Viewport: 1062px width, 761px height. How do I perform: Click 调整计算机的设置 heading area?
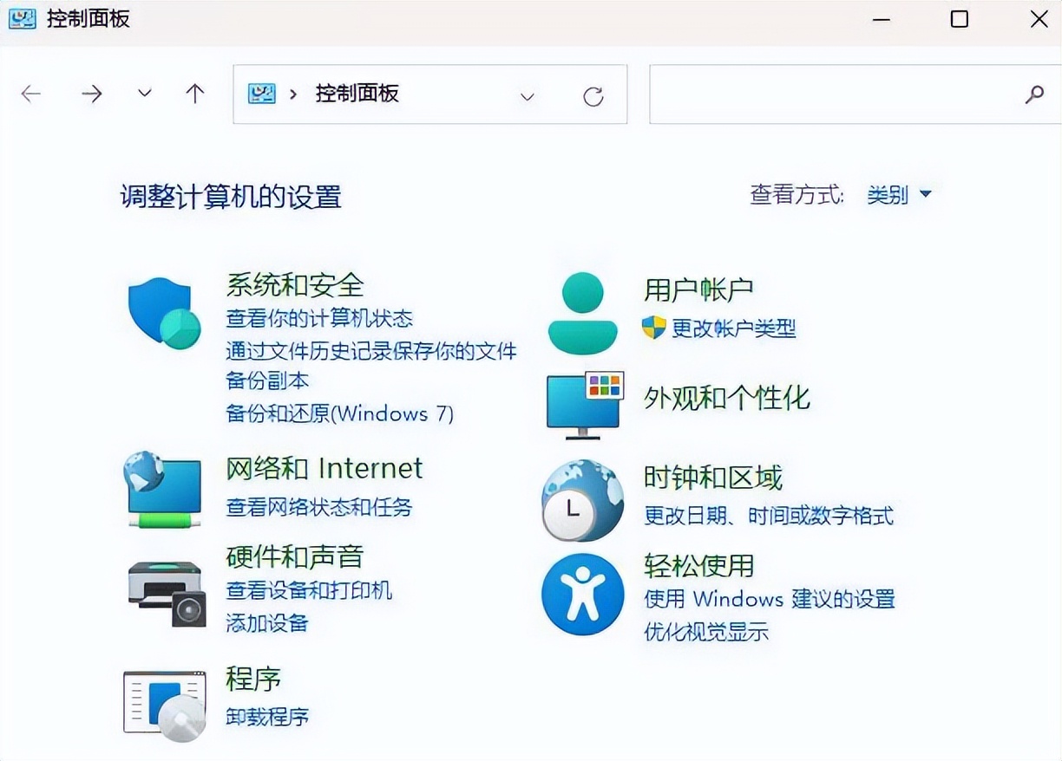(230, 198)
